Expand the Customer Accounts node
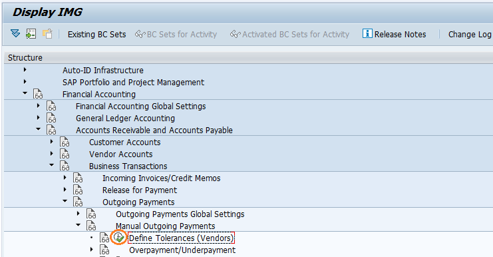Viewport: 493px width, 257px height. click(x=52, y=142)
